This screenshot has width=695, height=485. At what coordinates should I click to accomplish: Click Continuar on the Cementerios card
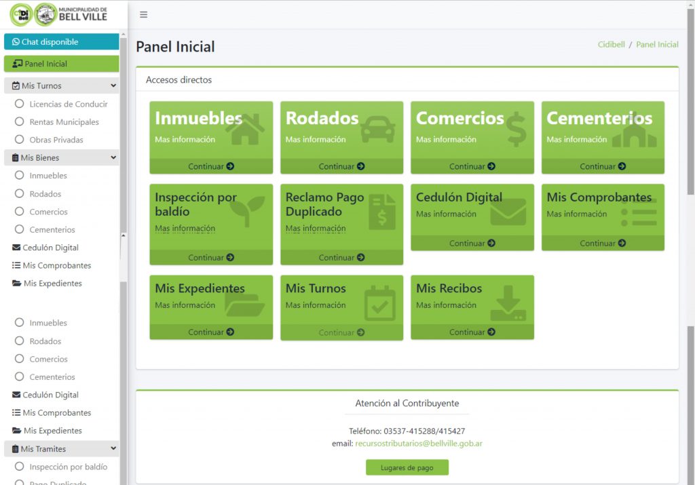click(602, 166)
